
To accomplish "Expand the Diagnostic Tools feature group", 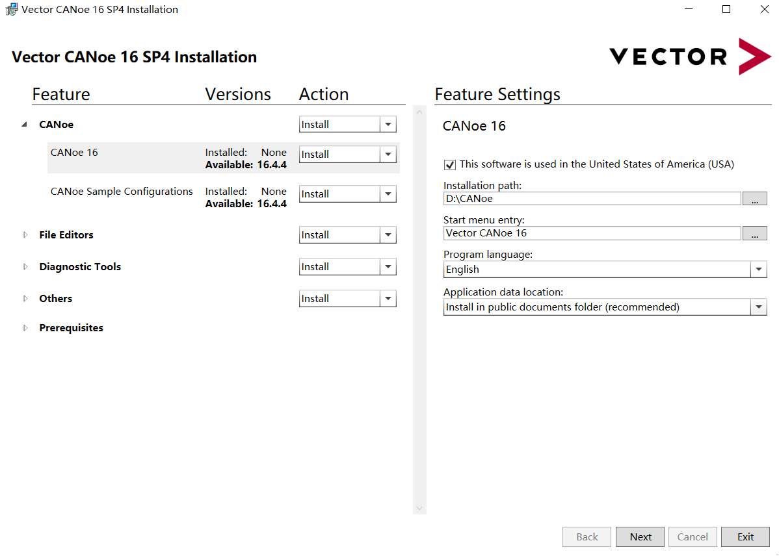I will point(25,266).
